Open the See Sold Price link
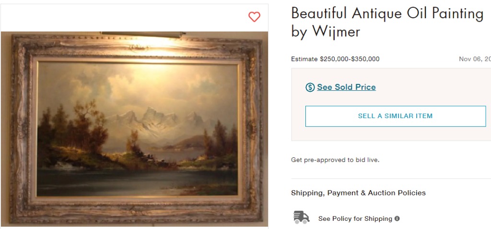This screenshot has height=229, width=491. [x=346, y=87]
